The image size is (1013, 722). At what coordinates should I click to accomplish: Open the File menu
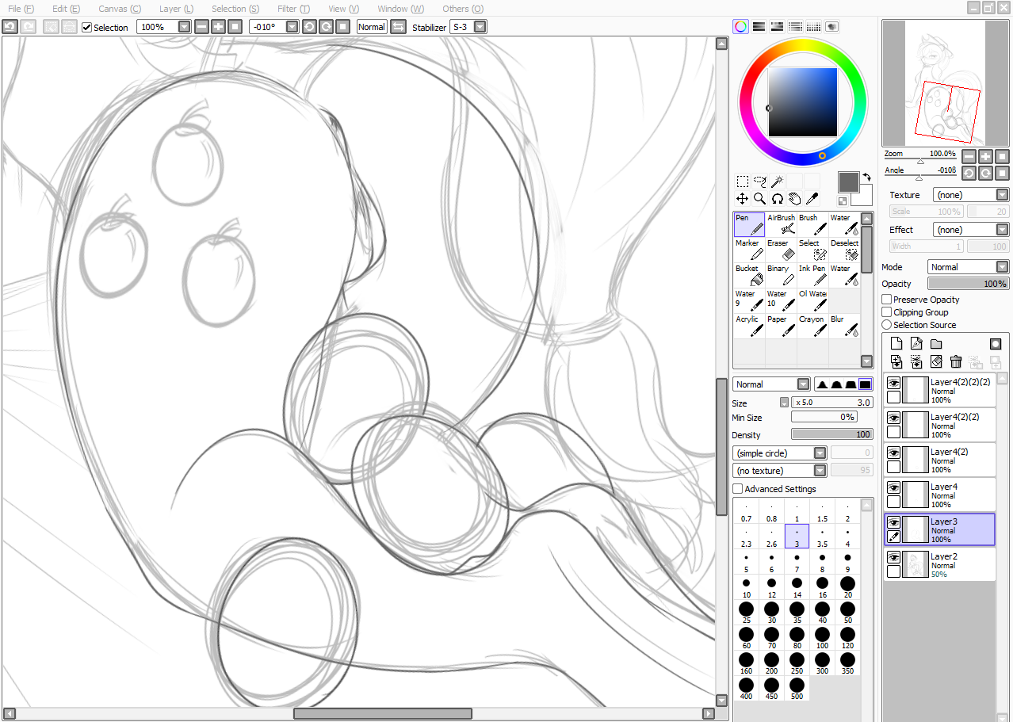point(21,9)
